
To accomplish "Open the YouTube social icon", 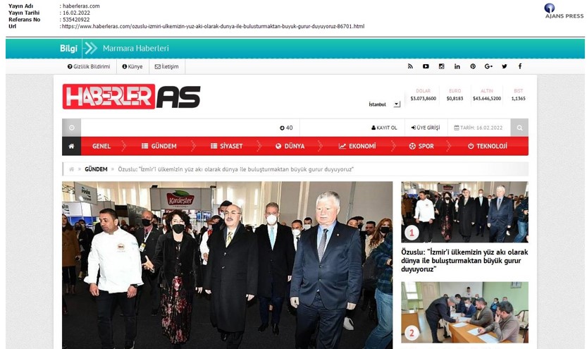I will tap(426, 66).
